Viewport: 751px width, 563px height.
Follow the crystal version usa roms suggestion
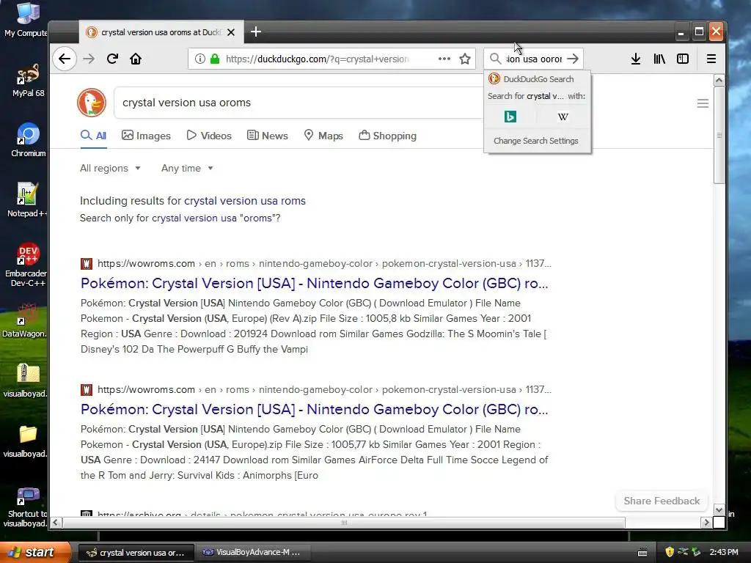[245, 201]
